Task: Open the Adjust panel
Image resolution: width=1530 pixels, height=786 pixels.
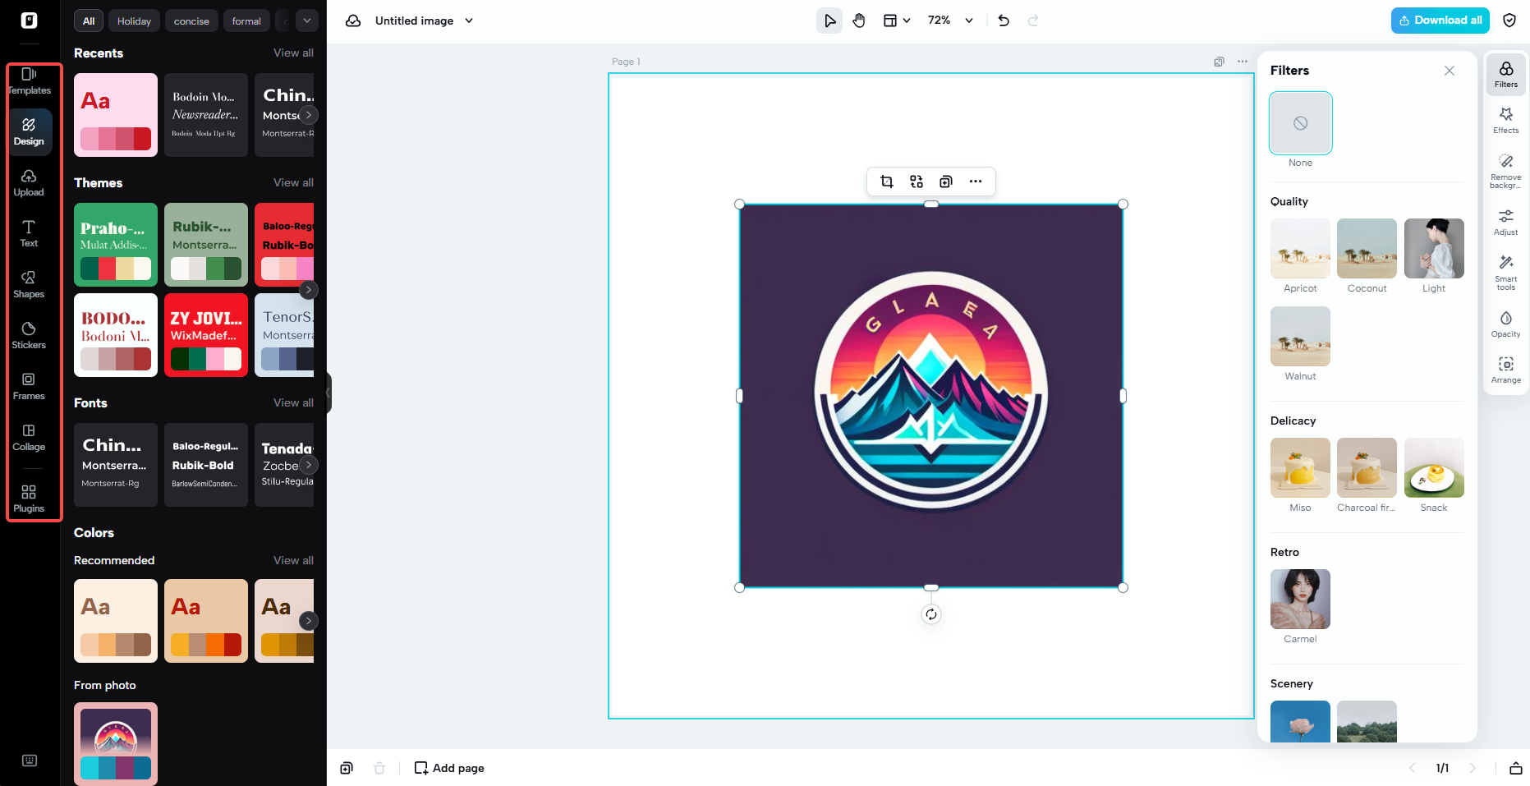Action: [1506, 222]
